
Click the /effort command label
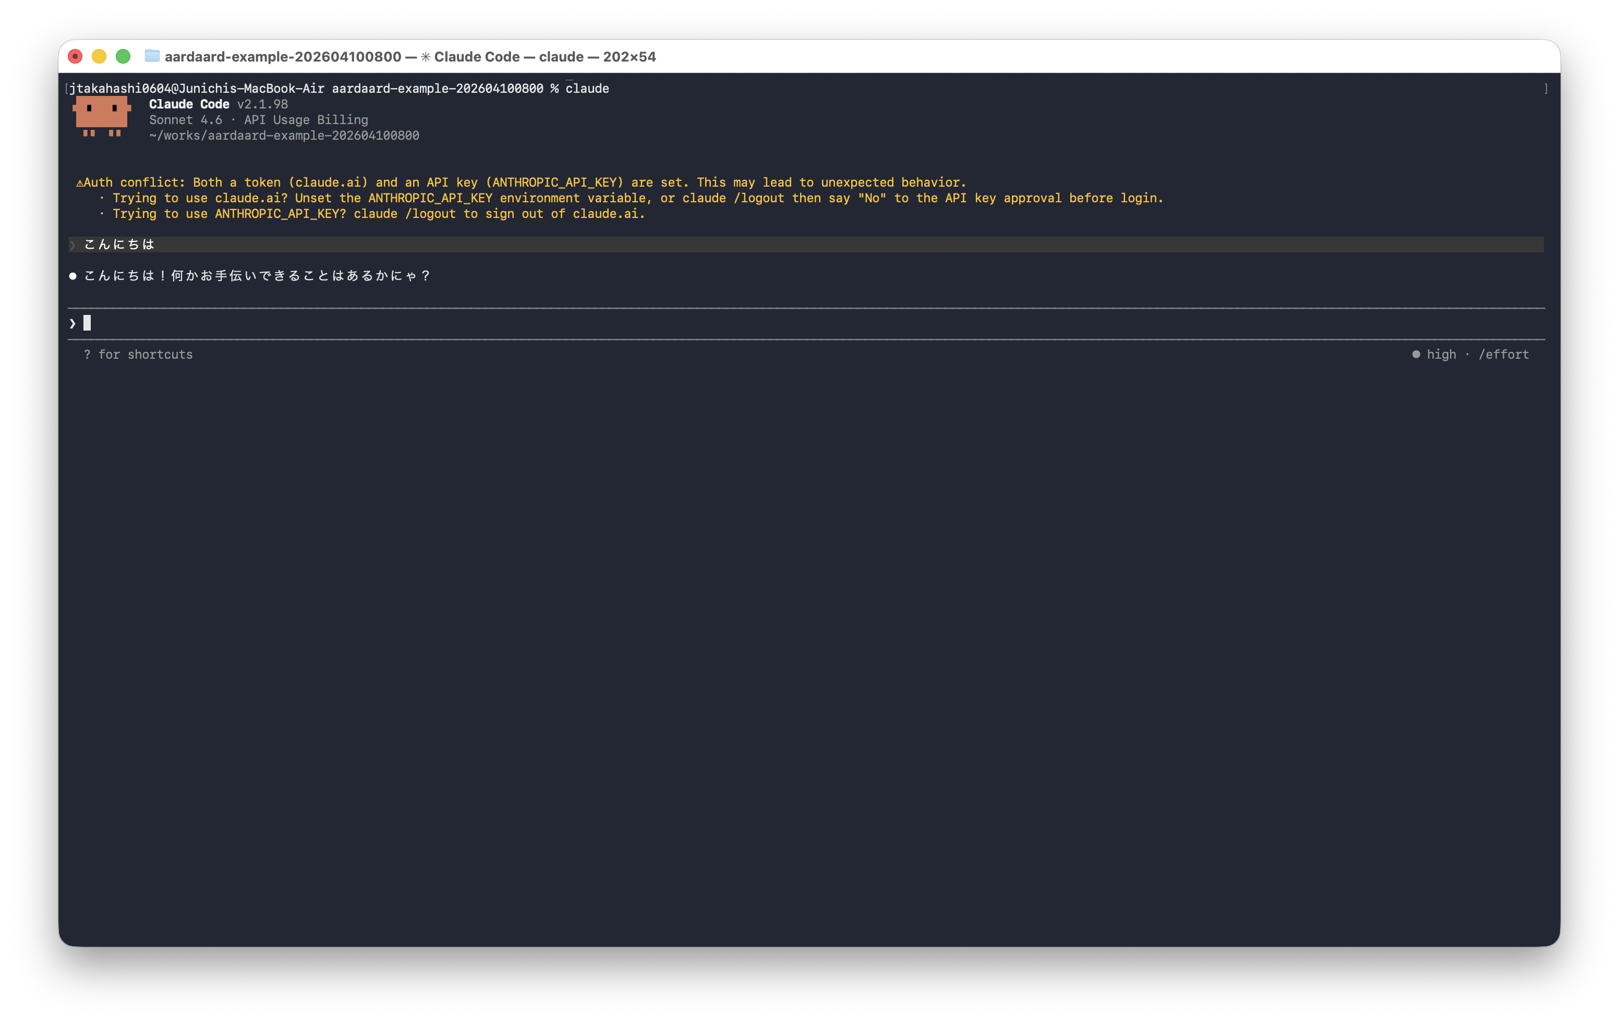1503,355
